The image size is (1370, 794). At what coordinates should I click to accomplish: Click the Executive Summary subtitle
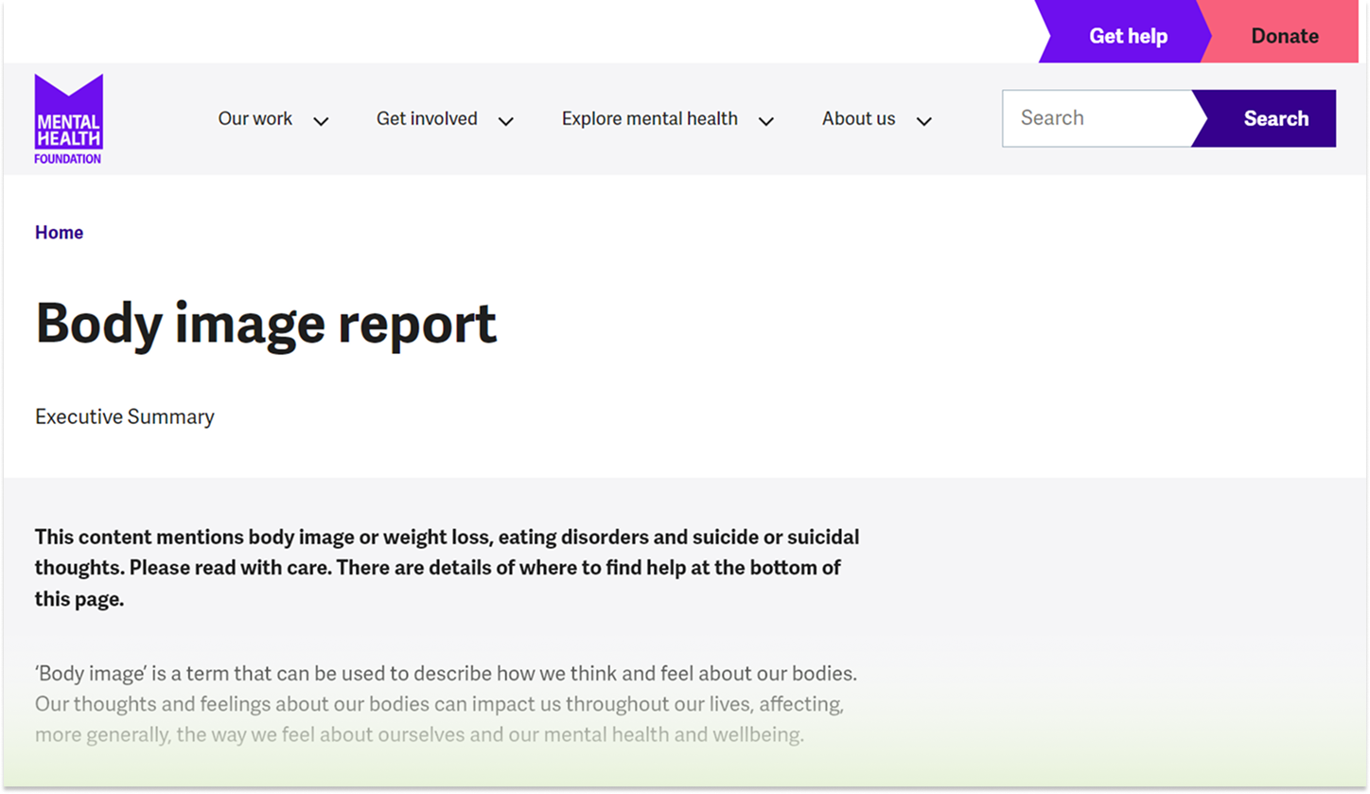tap(125, 416)
